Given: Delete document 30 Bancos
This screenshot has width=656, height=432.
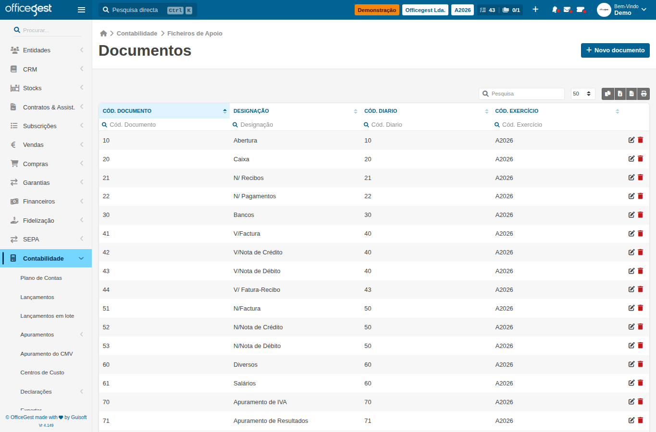Looking at the screenshot, I should (x=640, y=215).
